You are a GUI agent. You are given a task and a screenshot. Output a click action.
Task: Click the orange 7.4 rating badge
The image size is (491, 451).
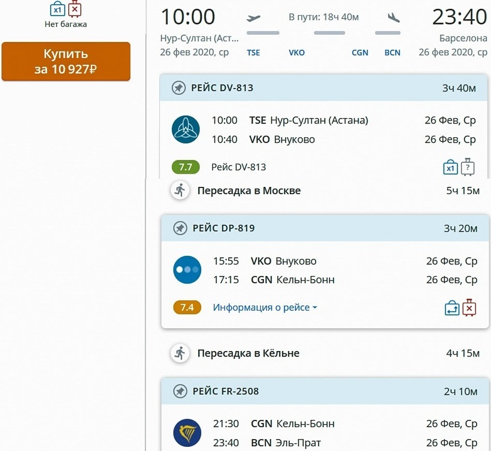click(x=187, y=307)
